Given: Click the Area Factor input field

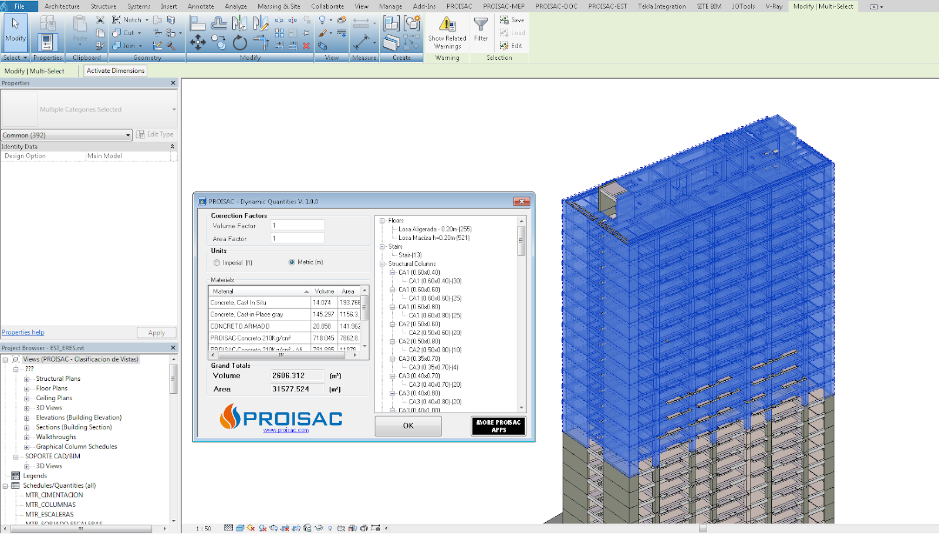Looking at the screenshot, I should 298,238.
